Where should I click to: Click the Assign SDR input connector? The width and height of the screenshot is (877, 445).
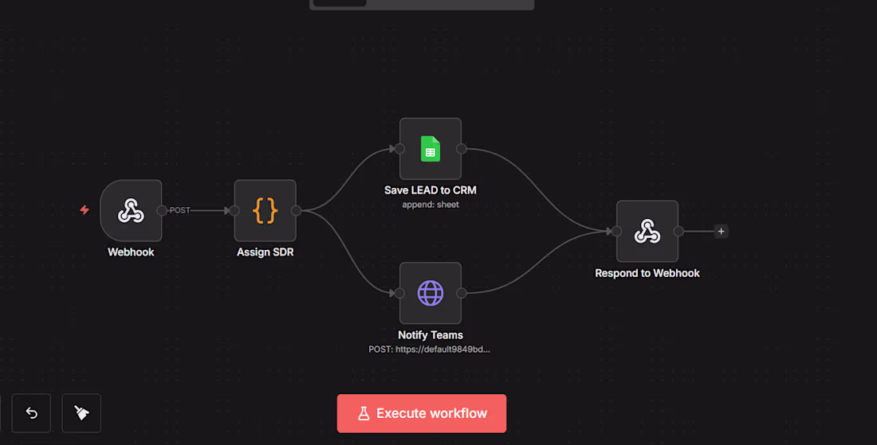[234, 210]
